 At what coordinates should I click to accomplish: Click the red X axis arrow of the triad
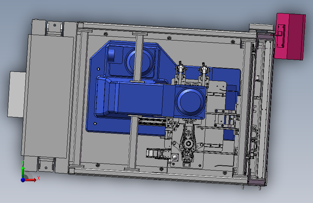pos(30,180)
